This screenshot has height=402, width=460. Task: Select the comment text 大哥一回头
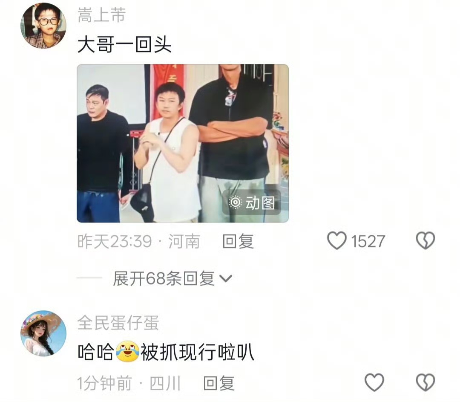pyautogui.click(x=125, y=45)
